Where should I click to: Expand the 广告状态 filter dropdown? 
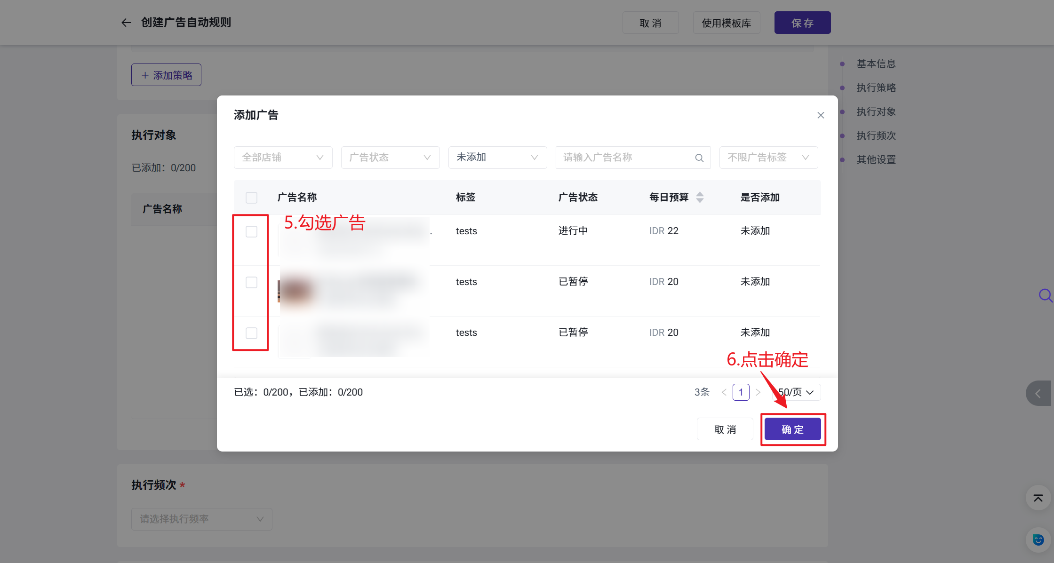[x=390, y=158]
